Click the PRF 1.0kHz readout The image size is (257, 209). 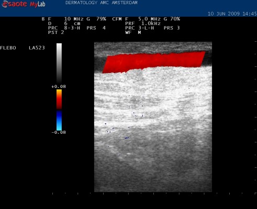143,24
